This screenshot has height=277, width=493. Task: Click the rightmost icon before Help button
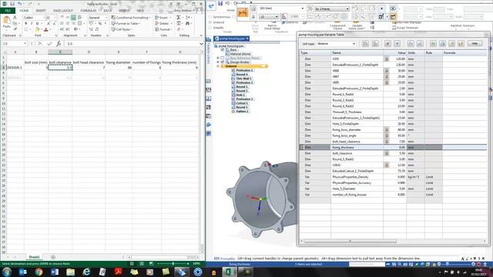coord(461,44)
